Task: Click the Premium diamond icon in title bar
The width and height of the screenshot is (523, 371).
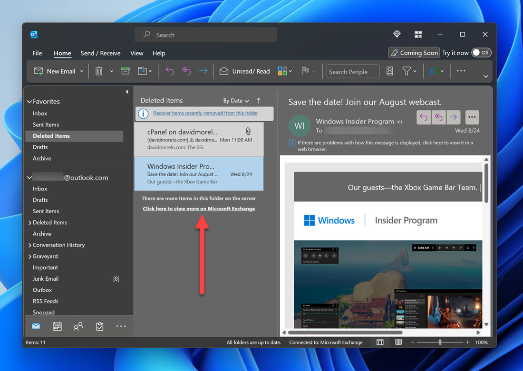Action: pos(397,34)
